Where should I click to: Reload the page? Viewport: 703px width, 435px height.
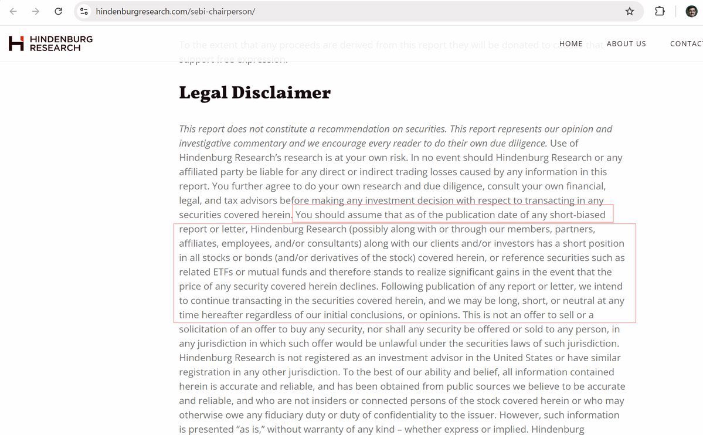point(58,11)
